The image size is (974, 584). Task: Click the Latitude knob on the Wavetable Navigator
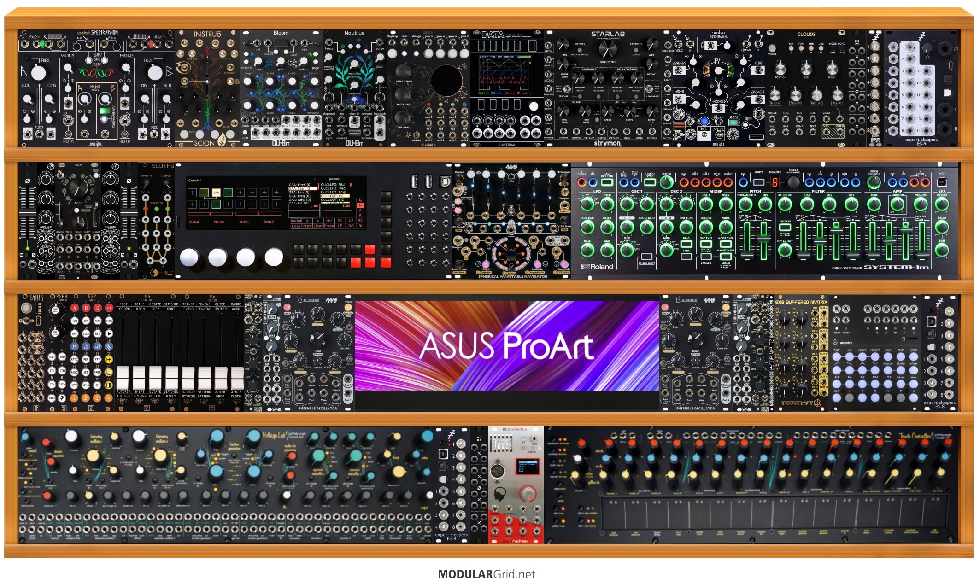click(x=537, y=264)
